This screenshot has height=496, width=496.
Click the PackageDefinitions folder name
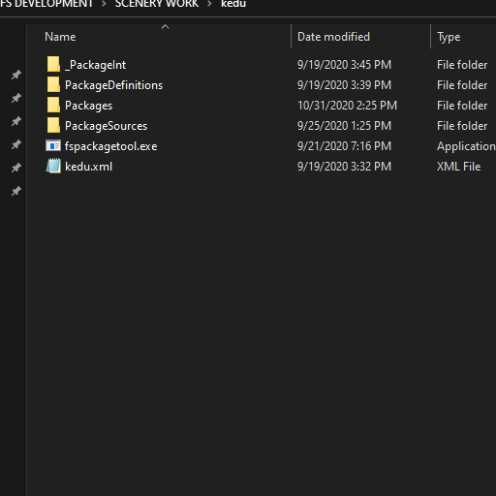point(113,85)
